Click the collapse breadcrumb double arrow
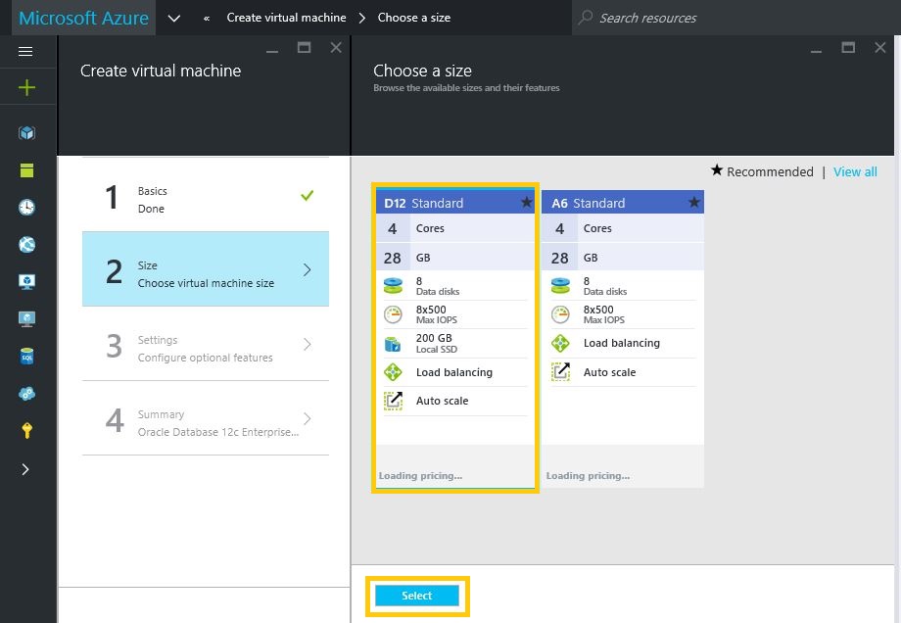This screenshot has width=901, height=623. pyautogui.click(x=207, y=19)
